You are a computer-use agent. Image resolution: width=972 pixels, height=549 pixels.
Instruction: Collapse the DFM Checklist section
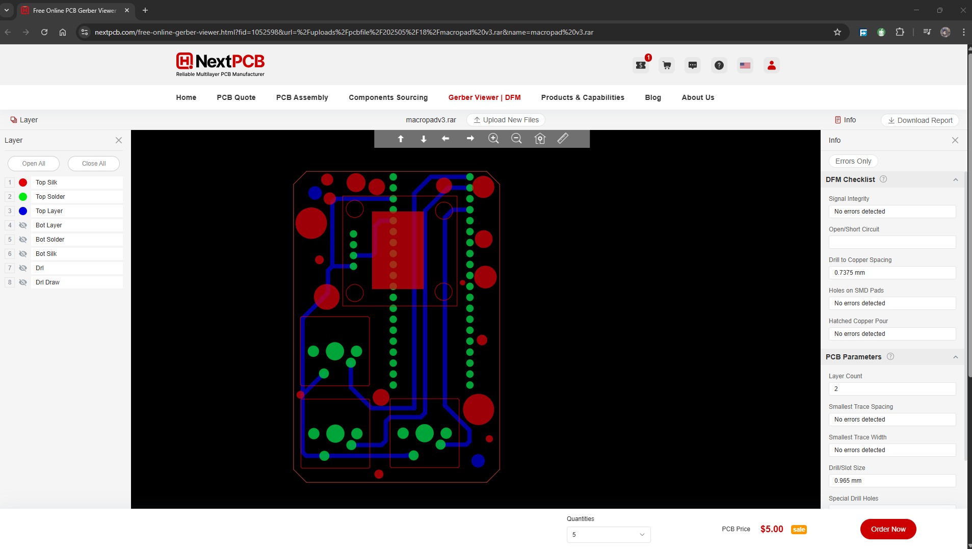(x=955, y=179)
